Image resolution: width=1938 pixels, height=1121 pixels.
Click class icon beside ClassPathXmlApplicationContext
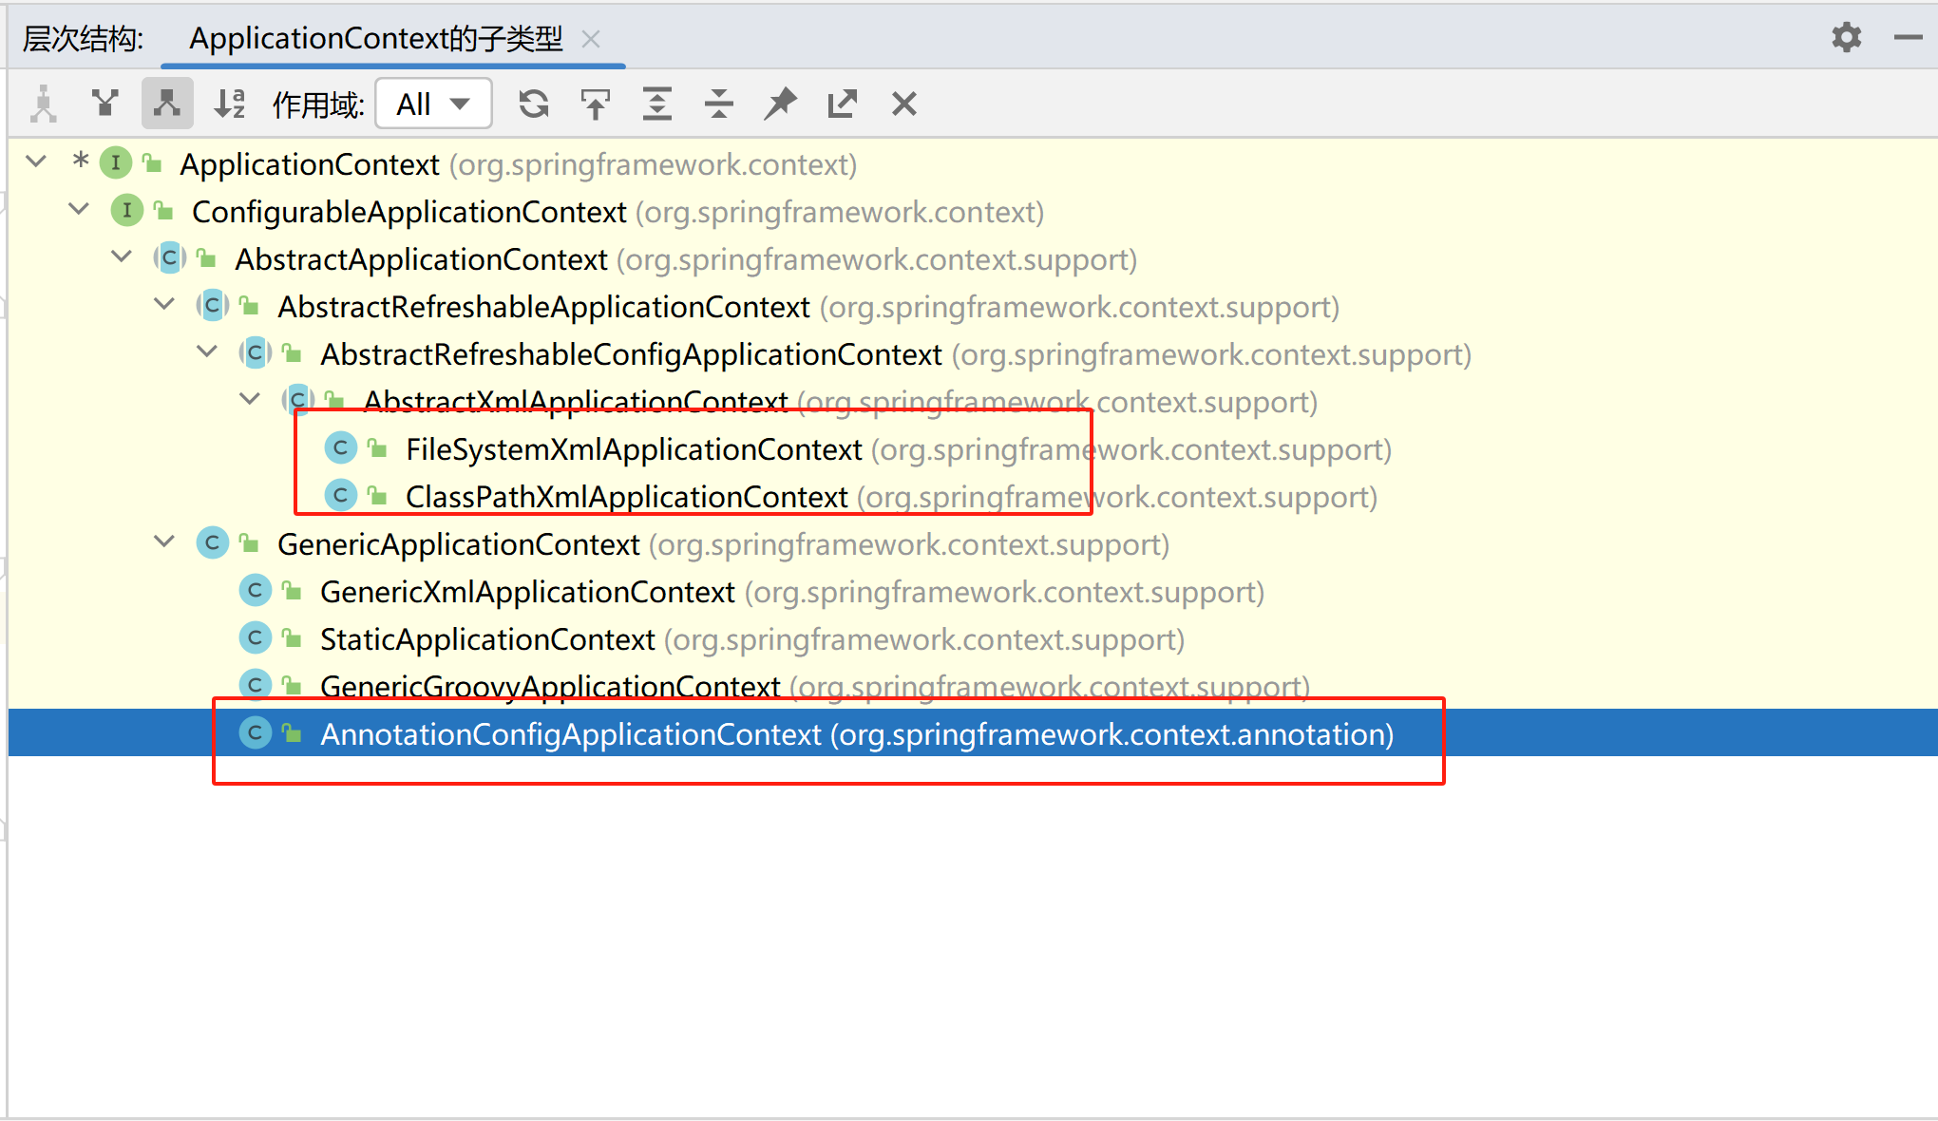pyautogui.click(x=341, y=495)
